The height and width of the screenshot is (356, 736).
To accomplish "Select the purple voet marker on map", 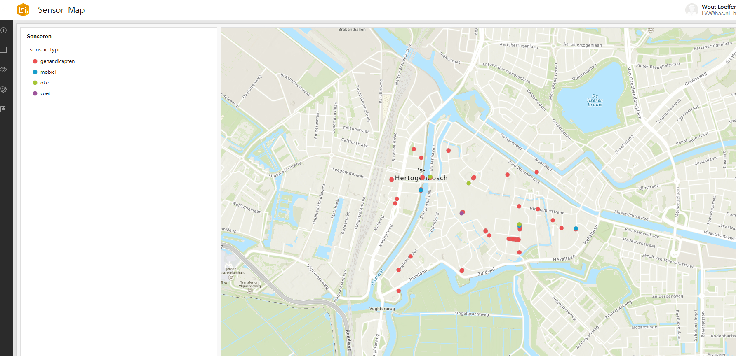I will tap(461, 213).
